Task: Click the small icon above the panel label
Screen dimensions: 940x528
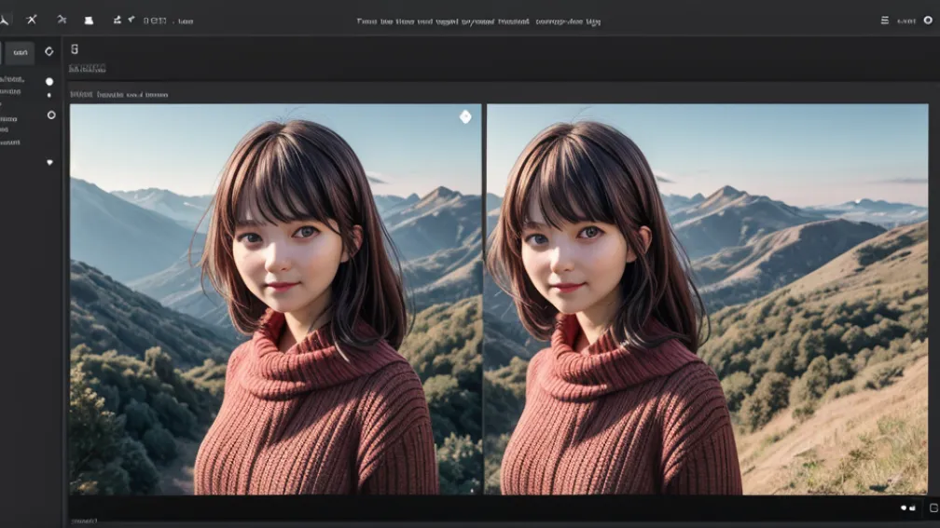Action: (75, 49)
